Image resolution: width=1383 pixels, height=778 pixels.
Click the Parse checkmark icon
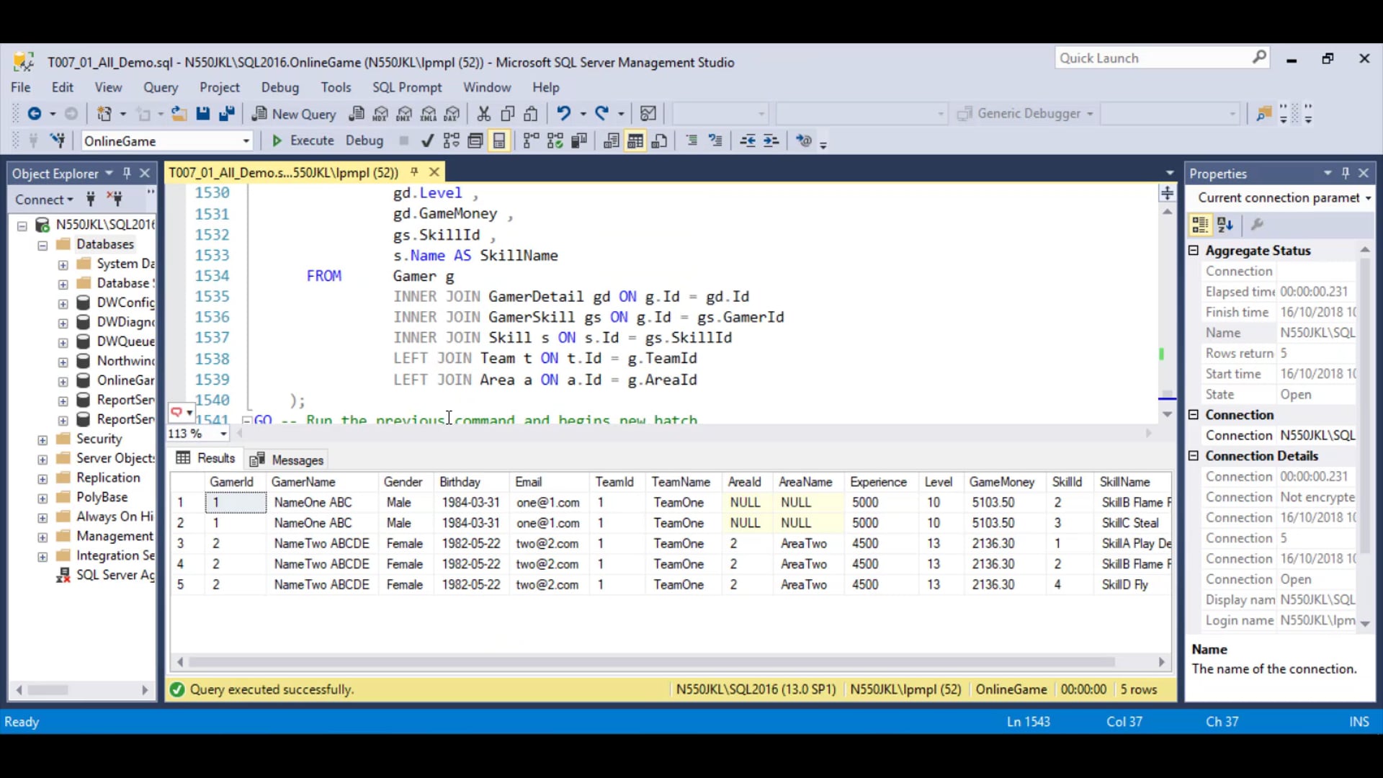(x=427, y=141)
